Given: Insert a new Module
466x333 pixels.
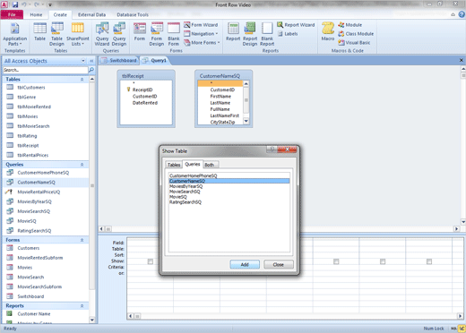Looking at the screenshot, I should click(x=349, y=25).
